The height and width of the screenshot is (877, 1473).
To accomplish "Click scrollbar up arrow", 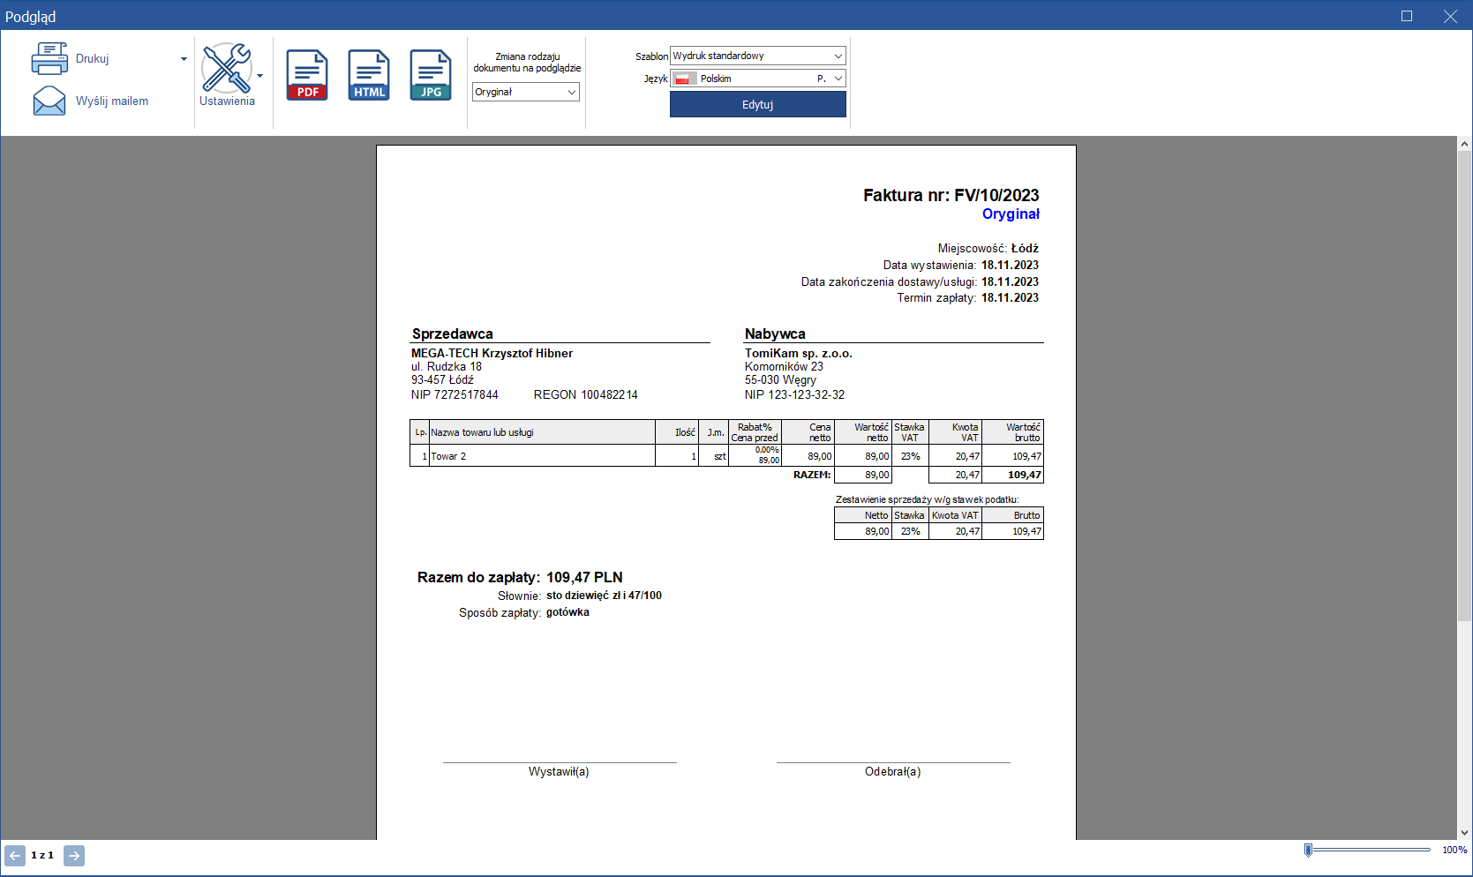I will pos(1464,144).
